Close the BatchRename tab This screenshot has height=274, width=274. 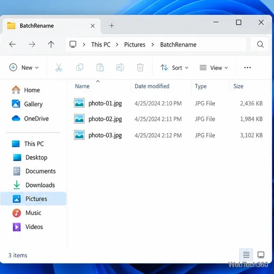click(93, 26)
